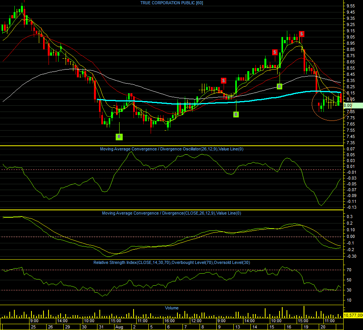Click the Volume panel label
The height and width of the screenshot is (330, 363).
pyautogui.click(x=172, y=308)
